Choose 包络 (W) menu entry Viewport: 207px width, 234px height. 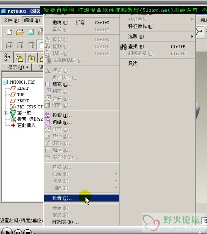tap(81, 122)
